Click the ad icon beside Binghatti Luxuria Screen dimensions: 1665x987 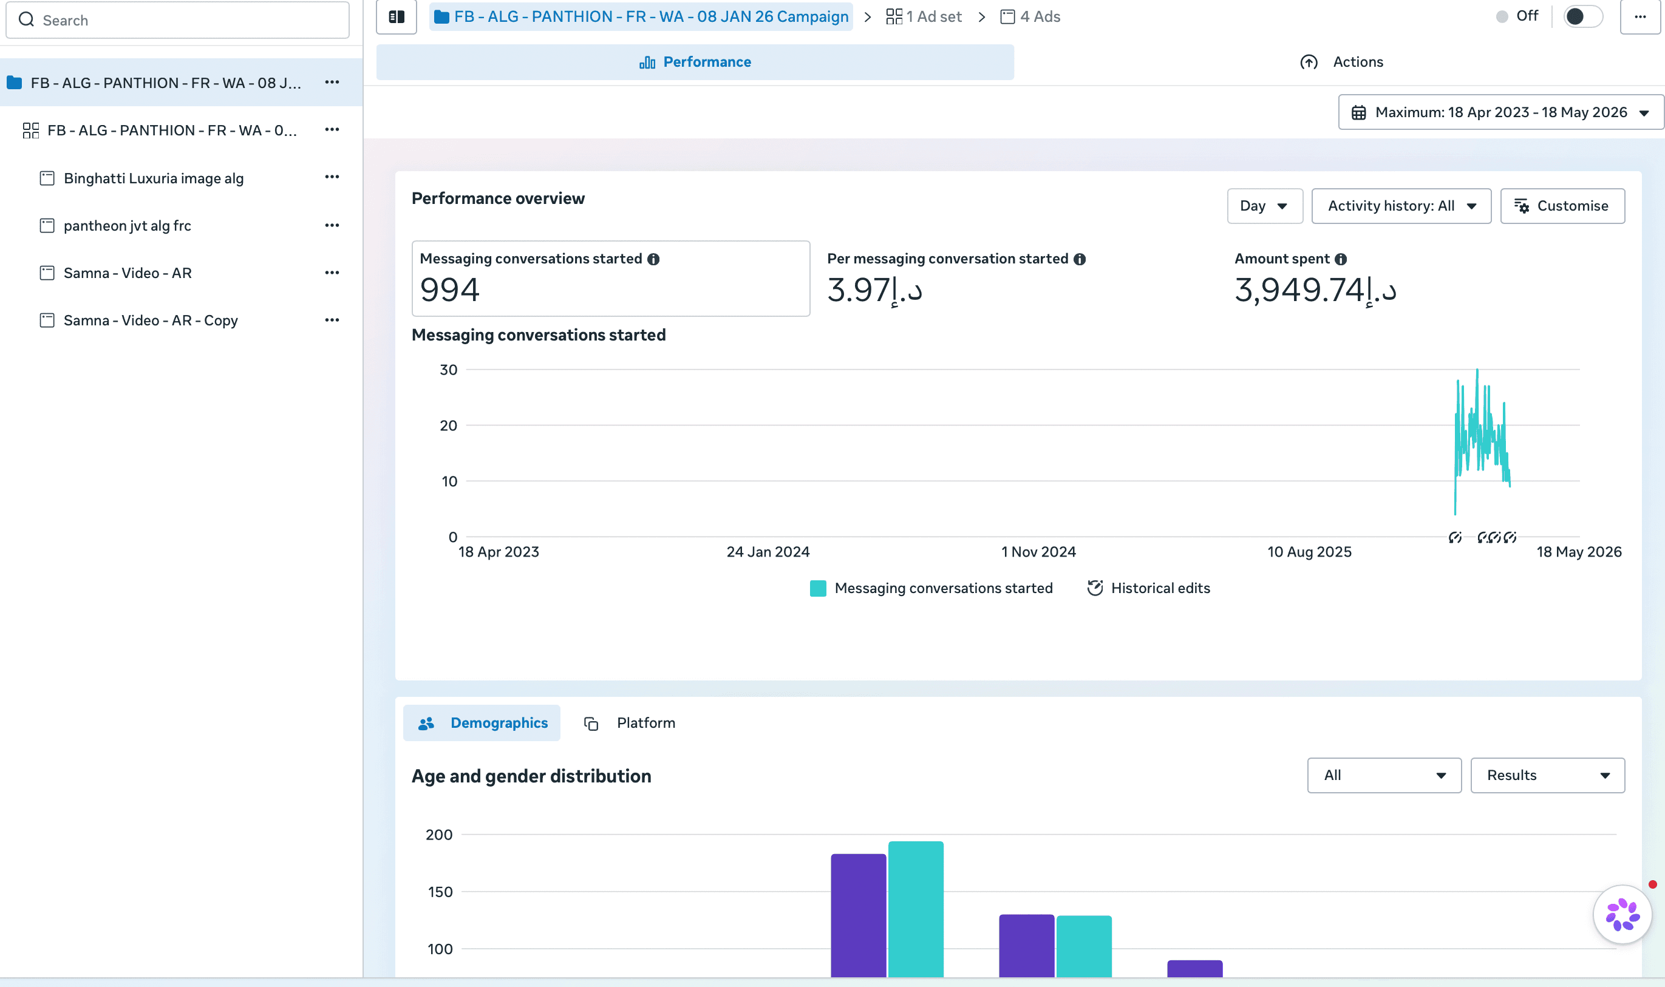(x=47, y=178)
